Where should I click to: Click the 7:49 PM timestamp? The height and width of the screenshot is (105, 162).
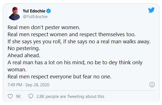(x=15, y=85)
